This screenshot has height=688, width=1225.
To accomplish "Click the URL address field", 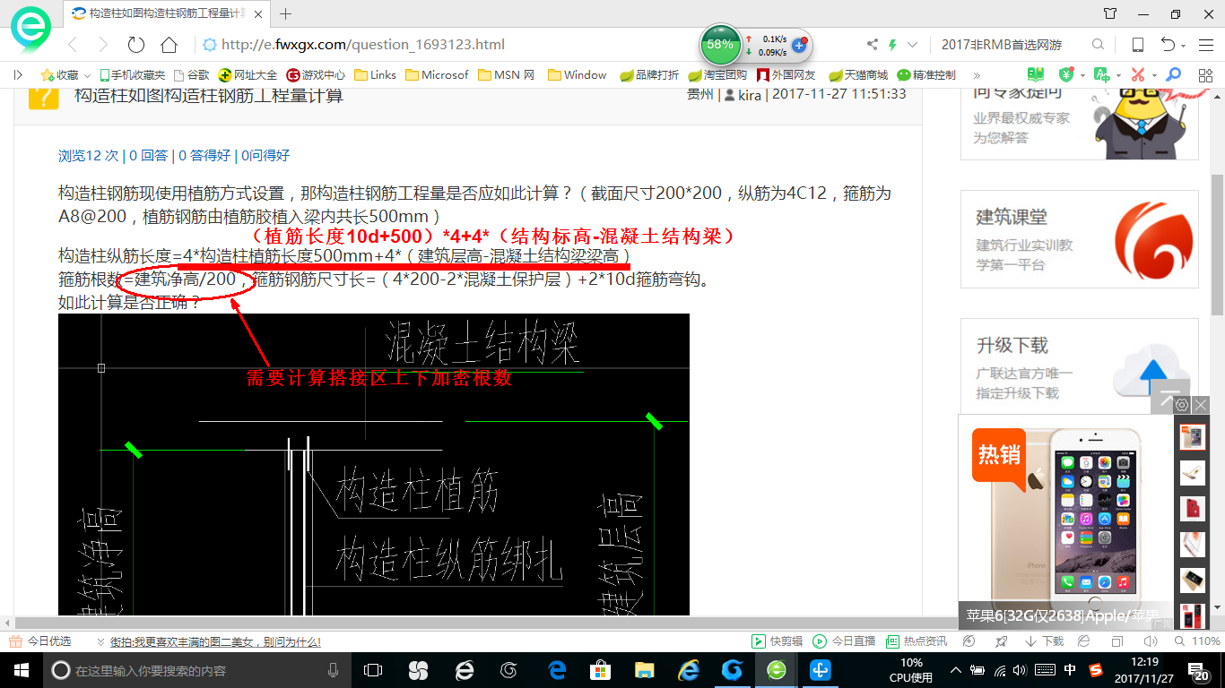I will [448, 45].
